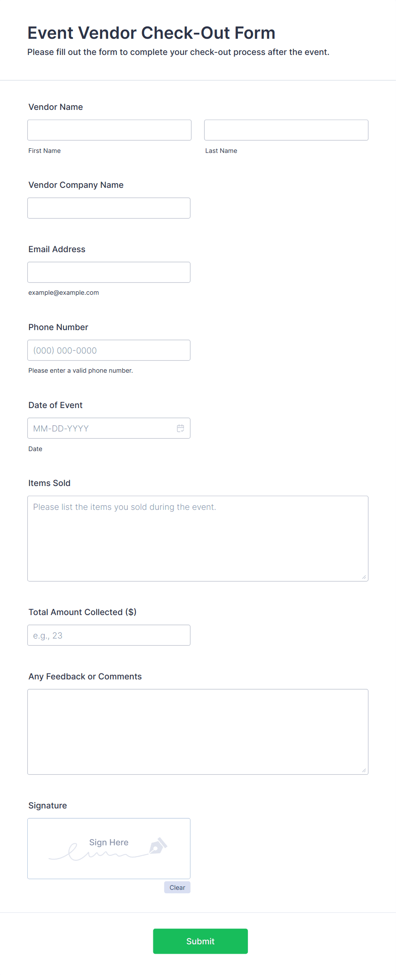Image resolution: width=396 pixels, height=975 pixels.
Task: Click the First Name input field
Action: (109, 130)
